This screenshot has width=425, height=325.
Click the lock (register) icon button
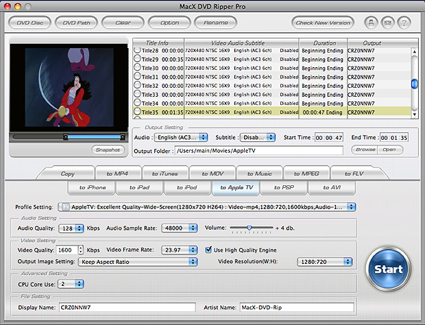click(x=371, y=23)
